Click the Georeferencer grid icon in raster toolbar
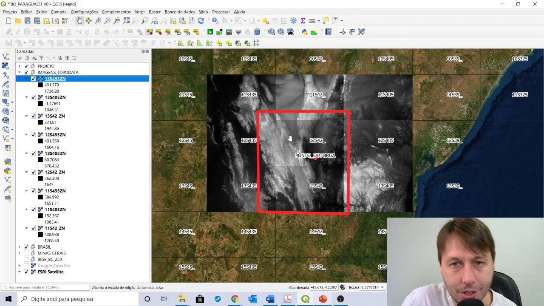 point(256,43)
